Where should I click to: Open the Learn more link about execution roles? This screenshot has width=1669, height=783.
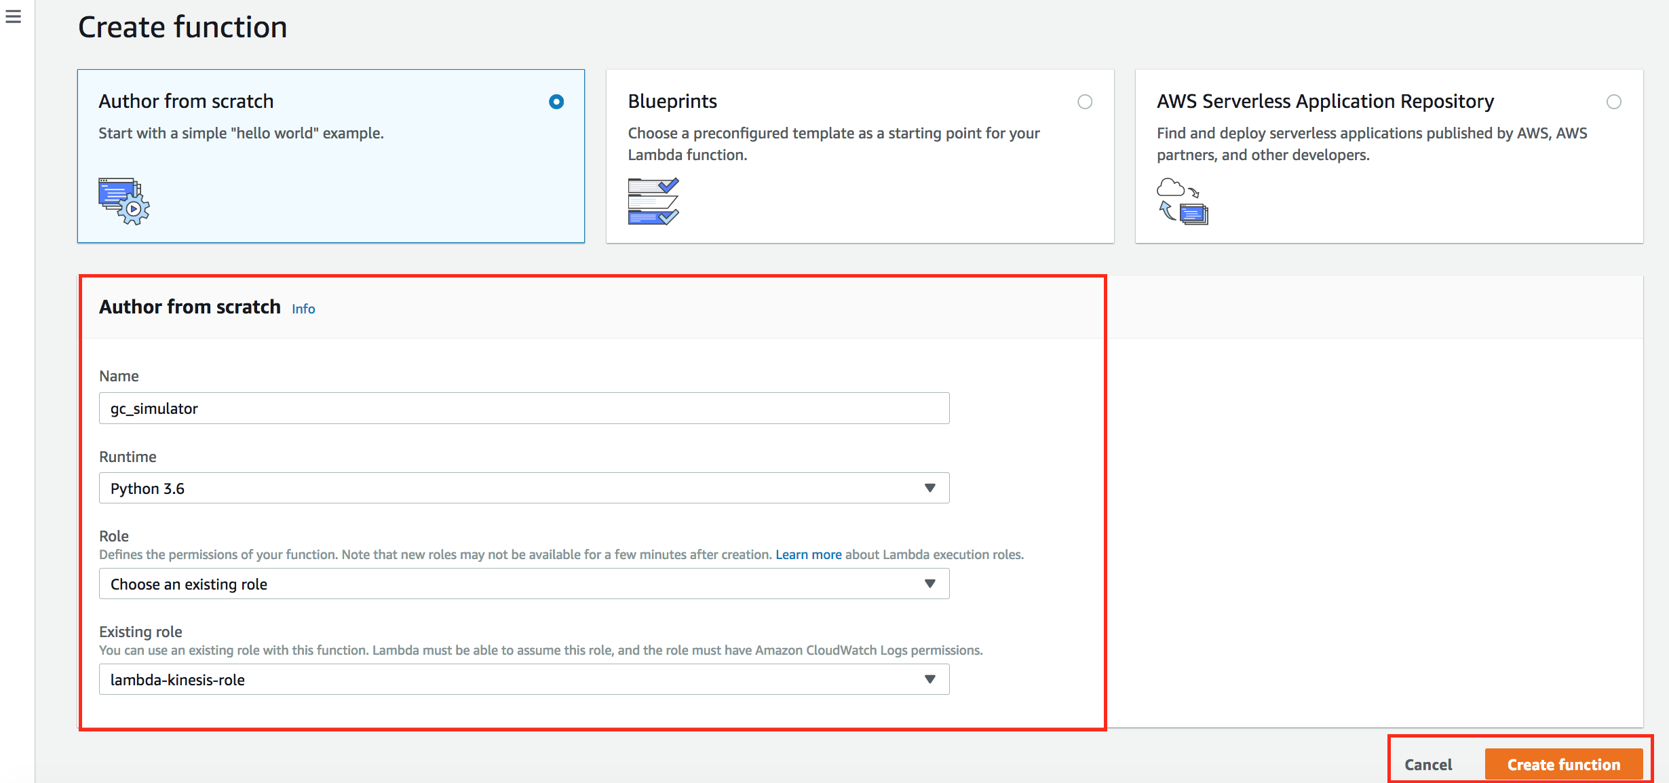(x=808, y=554)
